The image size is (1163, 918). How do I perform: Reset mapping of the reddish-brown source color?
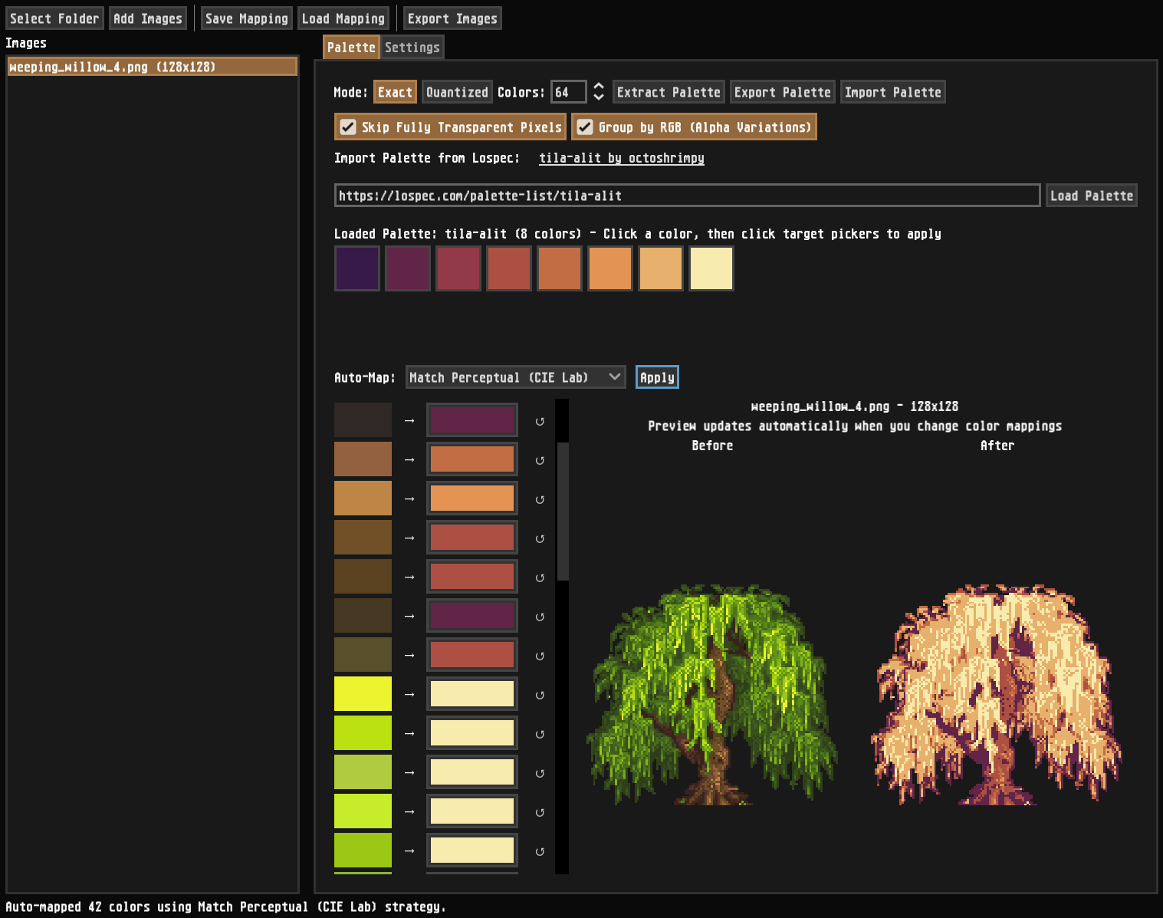tap(540, 461)
